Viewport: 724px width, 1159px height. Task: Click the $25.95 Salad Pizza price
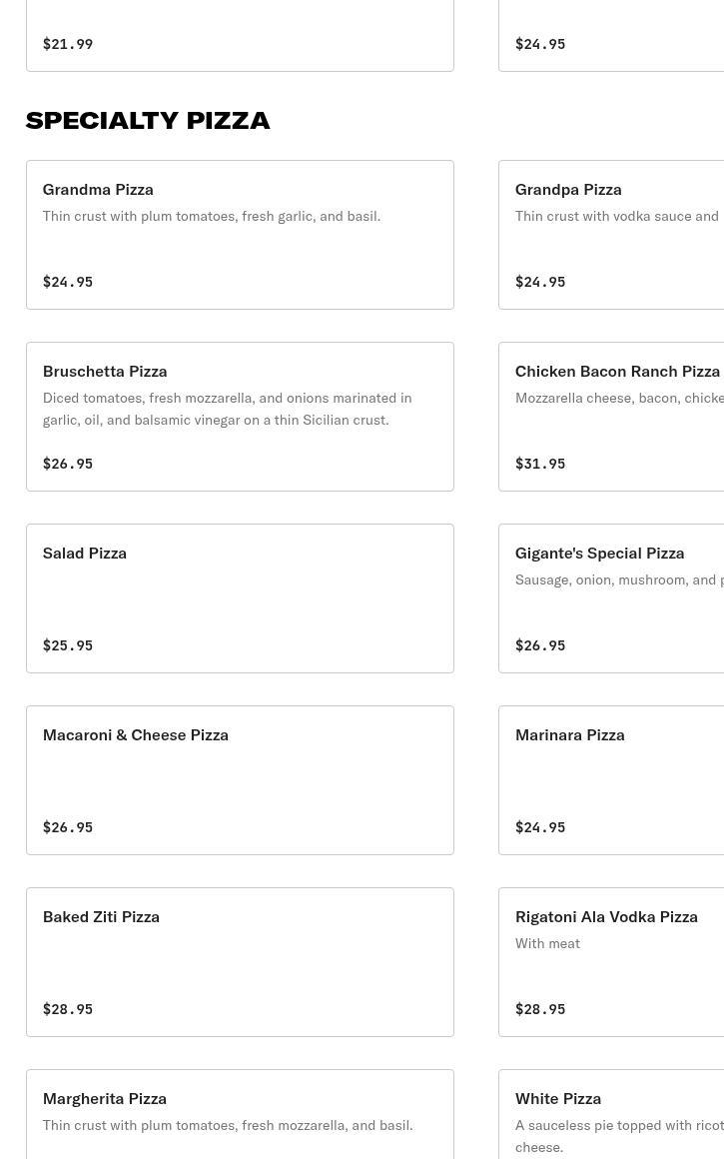(68, 645)
